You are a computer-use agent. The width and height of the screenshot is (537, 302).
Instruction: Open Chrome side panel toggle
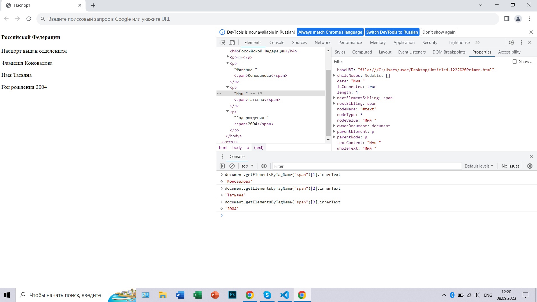coord(506,19)
